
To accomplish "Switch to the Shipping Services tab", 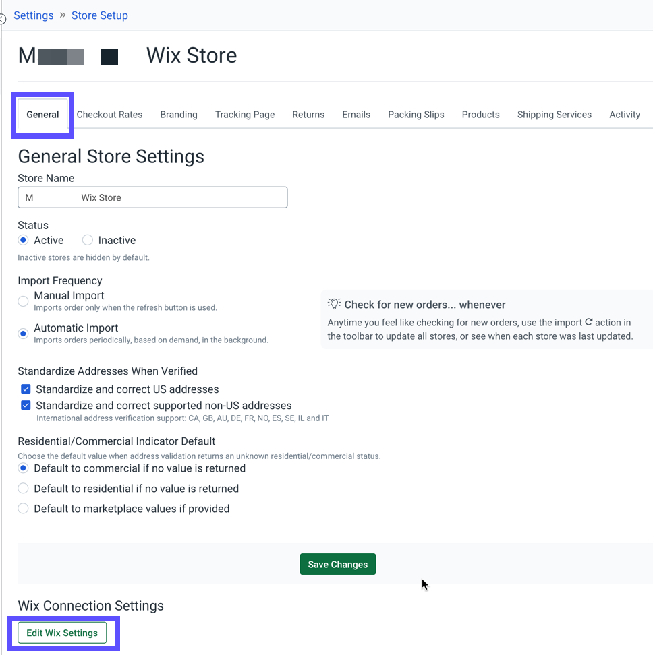I will pos(554,115).
